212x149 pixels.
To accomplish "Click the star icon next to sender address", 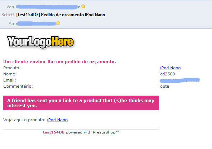I will 83,6.
